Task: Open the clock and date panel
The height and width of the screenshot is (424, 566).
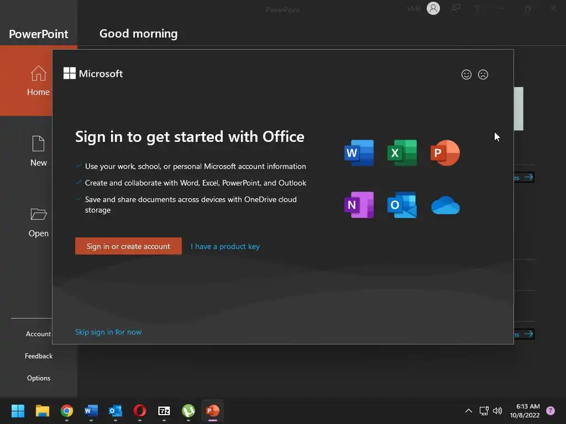Action: click(x=525, y=411)
